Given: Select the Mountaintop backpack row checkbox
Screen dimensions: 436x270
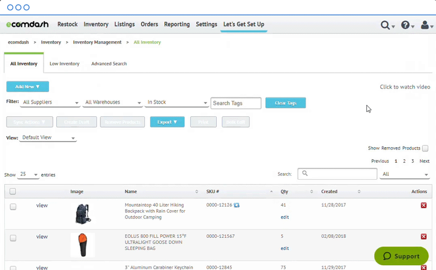Looking at the screenshot, I should [x=13, y=206].
